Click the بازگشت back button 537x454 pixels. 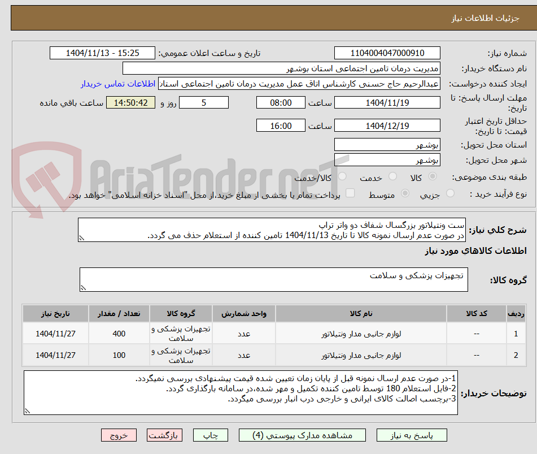click(x=164, y=435)
